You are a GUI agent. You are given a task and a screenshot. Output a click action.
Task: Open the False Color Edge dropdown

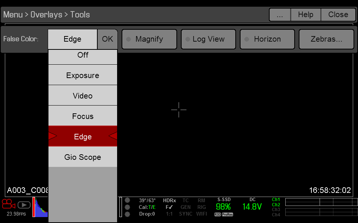click(73, 39)
